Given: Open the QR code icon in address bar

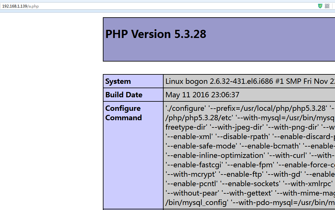Looking at the screenshot, I should (x=327, y=6).
